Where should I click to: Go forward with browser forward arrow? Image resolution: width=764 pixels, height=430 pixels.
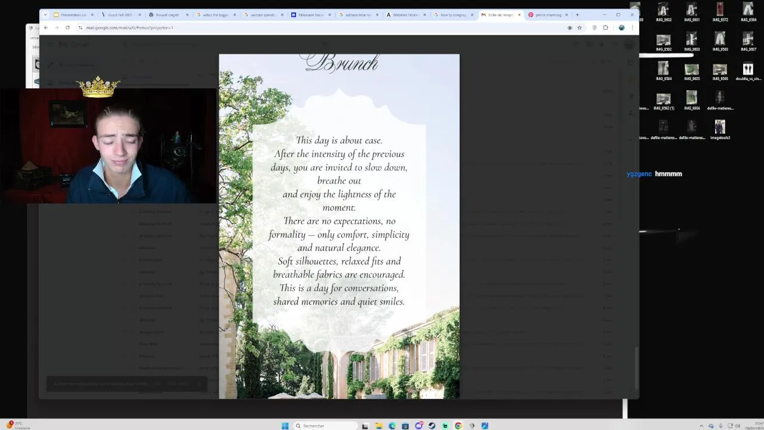pyautogui.click(x=57, y=27)
